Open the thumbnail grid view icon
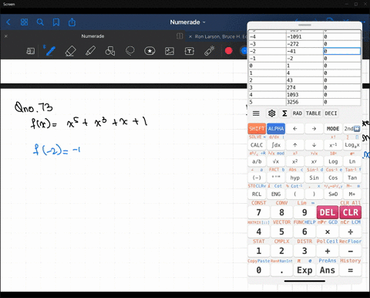Viewport: 370px width, 298px height. click(24, 22)
